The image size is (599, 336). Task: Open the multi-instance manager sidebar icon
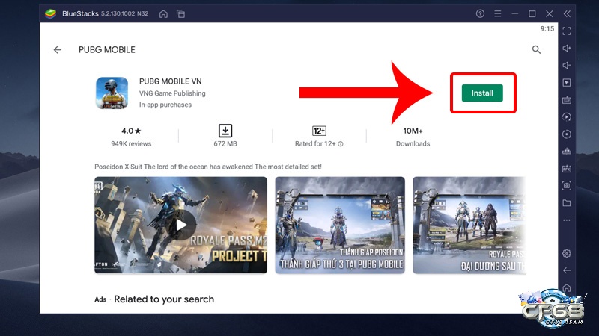(567, 152)
